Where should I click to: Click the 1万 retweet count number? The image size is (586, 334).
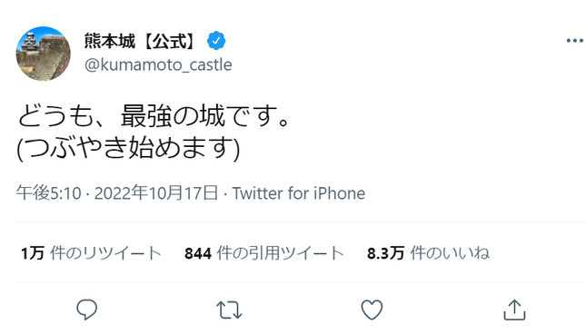[x=33, y=253]
